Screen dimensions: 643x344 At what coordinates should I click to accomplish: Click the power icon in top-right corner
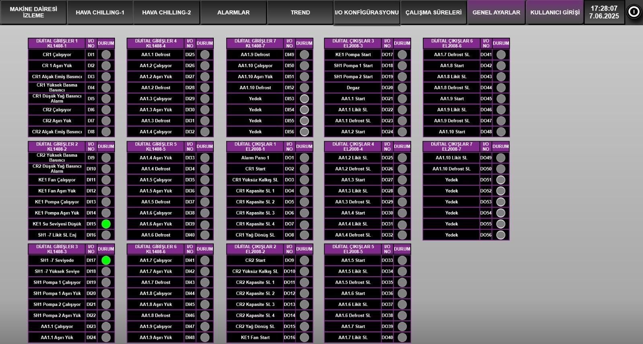click(x=634, y=12)
